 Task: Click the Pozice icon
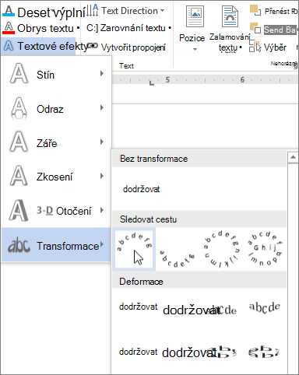(195, 16)
